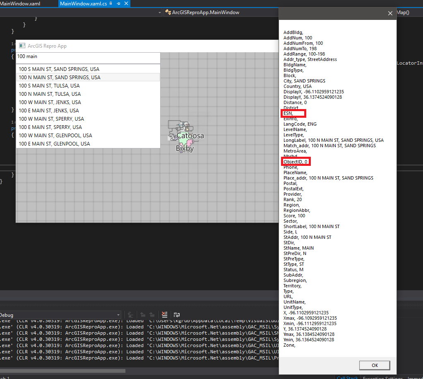Select 100 E MAIN ST, SPERRY suggestion

tap(88, 127)
